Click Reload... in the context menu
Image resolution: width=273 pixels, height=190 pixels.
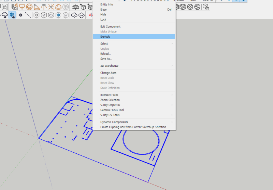click(x=134, y=54)
